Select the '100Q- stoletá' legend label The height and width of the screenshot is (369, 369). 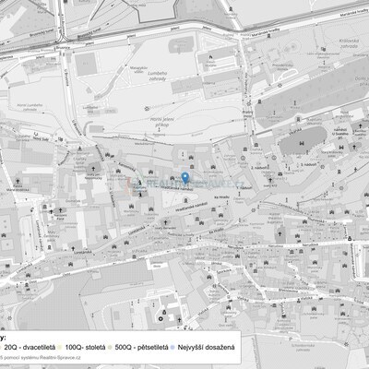(85, 348)
